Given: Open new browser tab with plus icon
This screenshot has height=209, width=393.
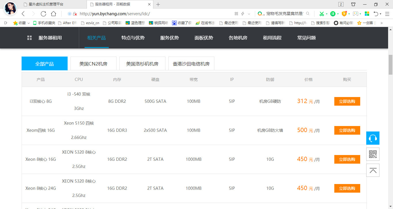Looking at the screenshot, I should (x=158, y=4).
